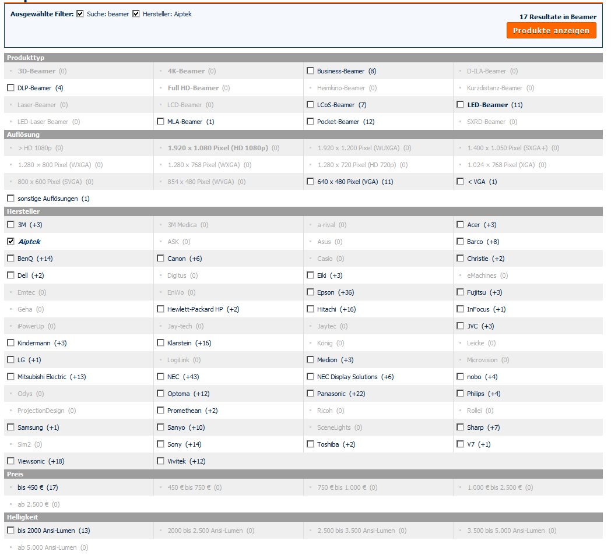Check the Promethean checkbox

160,411
